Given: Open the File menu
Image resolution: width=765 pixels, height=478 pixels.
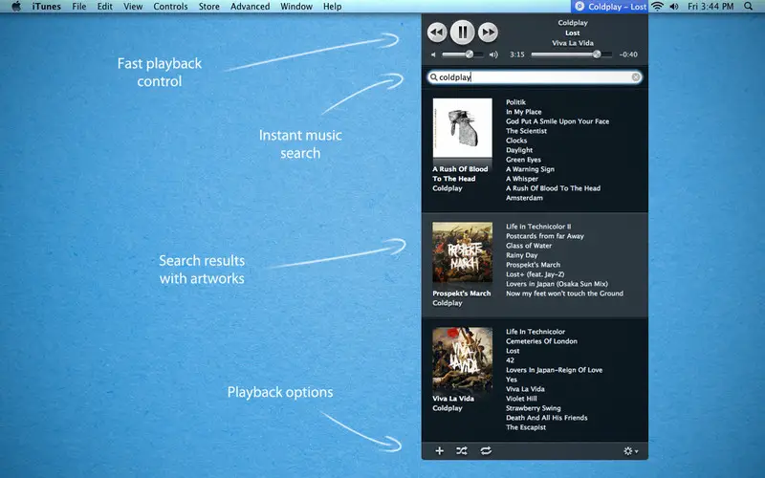Looking at the screenshot, I should pyautogui.click(x=79, y=7).
